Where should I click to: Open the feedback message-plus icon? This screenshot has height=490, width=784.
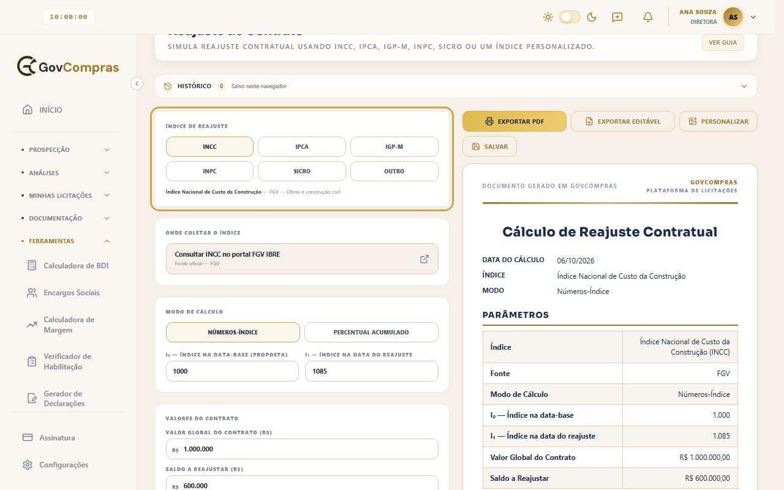click(617, 17)
